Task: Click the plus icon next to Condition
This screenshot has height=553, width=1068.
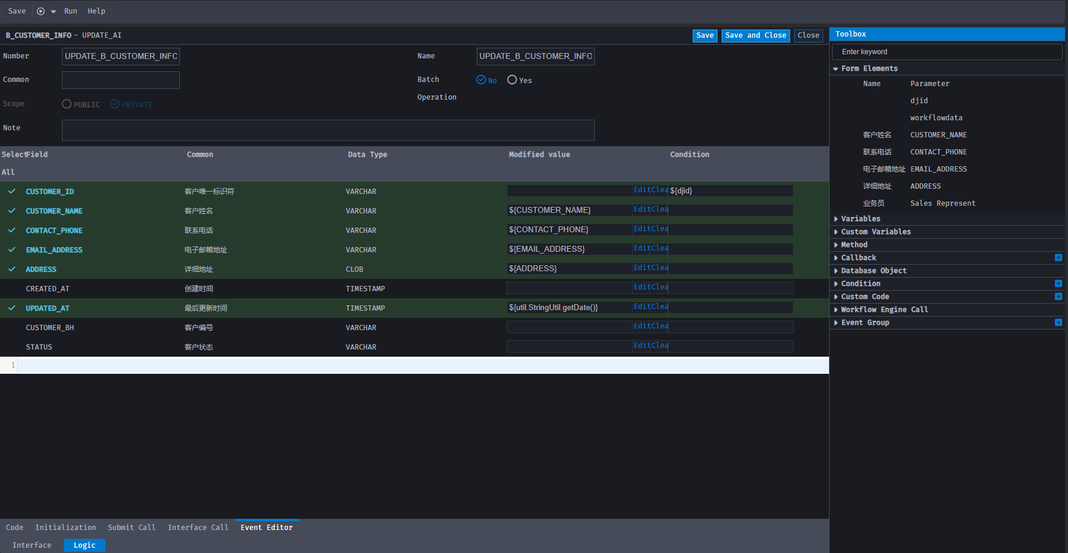Action: (1058, 284)
